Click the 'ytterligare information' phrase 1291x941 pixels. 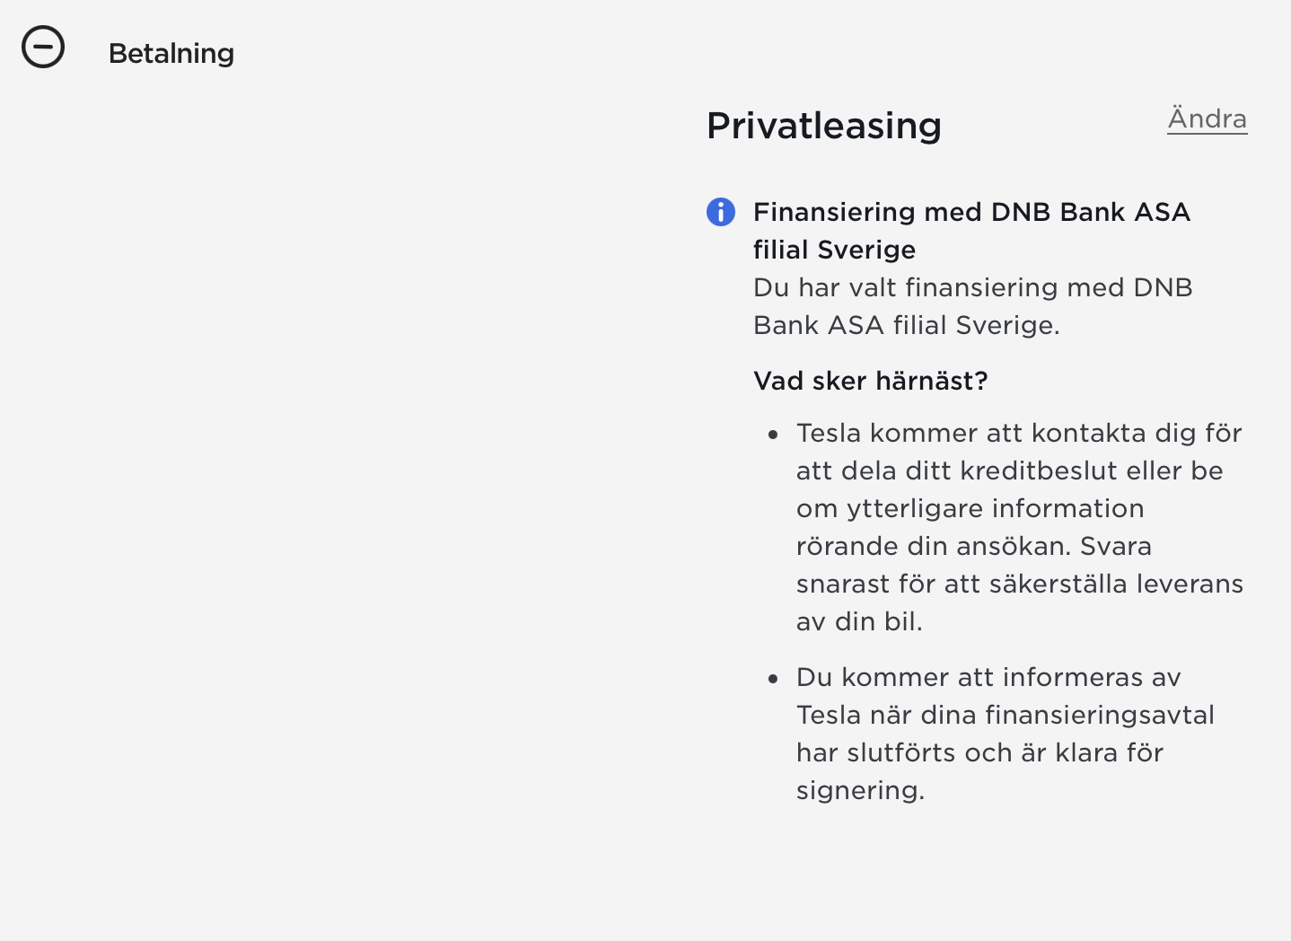995,508
